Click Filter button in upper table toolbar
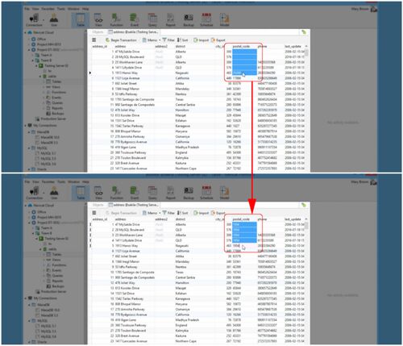Screen dimensions: 403x346 pyautogui.click(x=168, y=40)
